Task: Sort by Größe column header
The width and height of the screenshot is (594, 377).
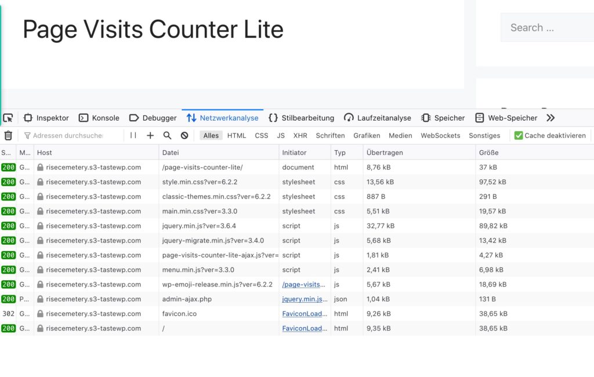Action: (534, 153)
